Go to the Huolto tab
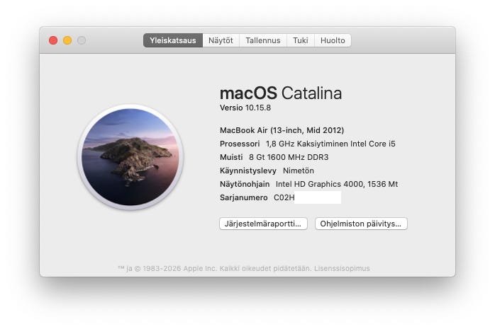 click(x=333, y=40)
